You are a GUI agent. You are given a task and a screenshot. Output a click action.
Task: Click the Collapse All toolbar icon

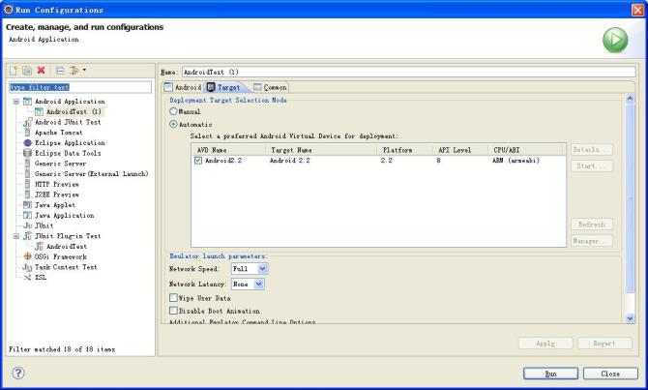(60, 71)
